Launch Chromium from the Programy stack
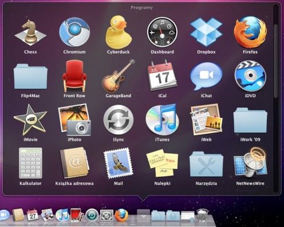The width and height of the screenshot is (284, 227). point(74,32)
